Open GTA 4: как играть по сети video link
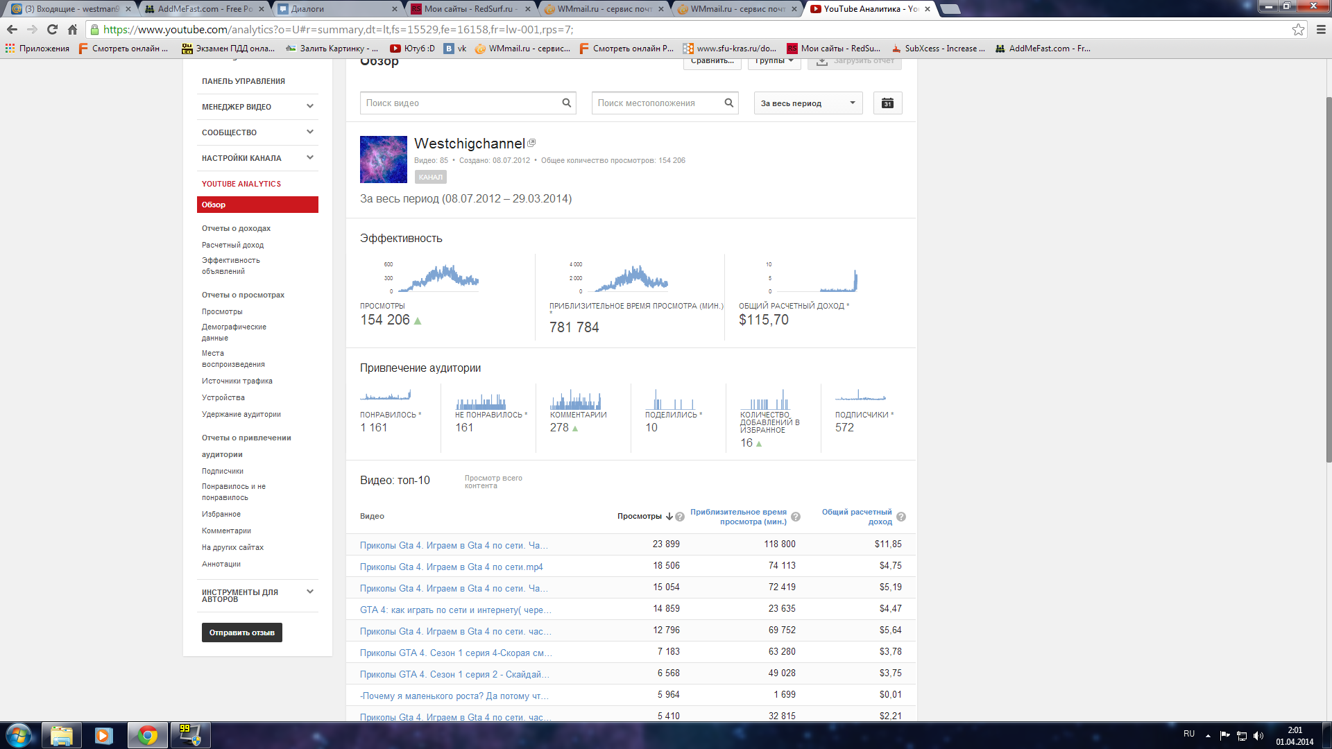 pyautogui.click(x=455, y=610)
